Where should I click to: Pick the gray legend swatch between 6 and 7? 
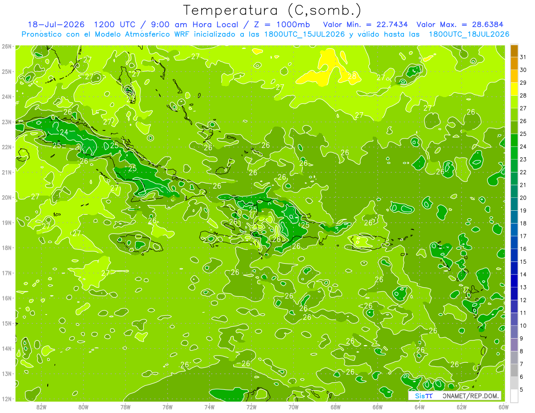click(514, 371)
